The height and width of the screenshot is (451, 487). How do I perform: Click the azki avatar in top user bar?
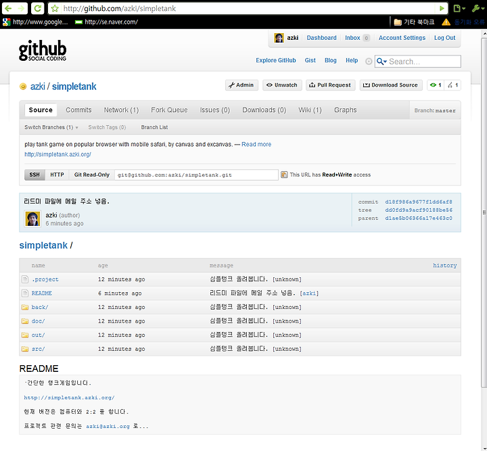tap(279, 38)
